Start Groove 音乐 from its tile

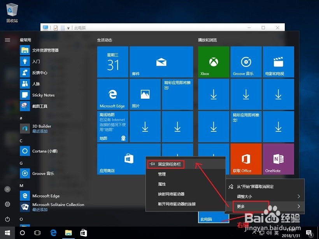pyautogui.click(x=245, y=61)
